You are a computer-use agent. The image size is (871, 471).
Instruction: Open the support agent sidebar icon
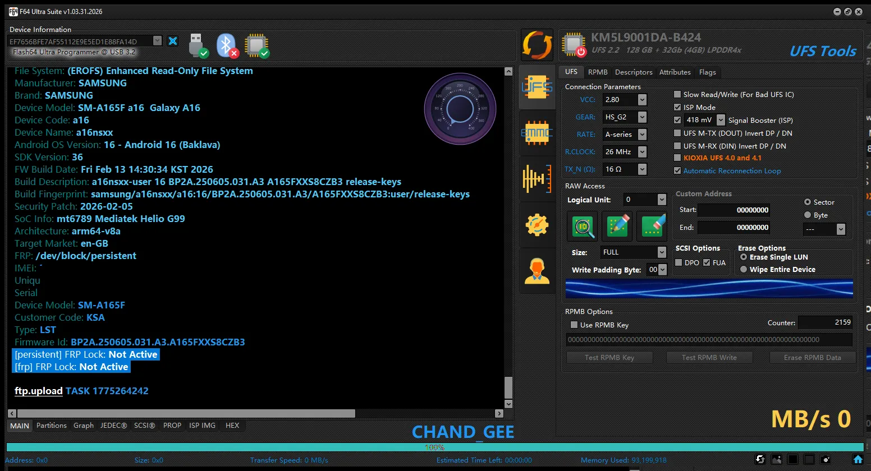537,271
